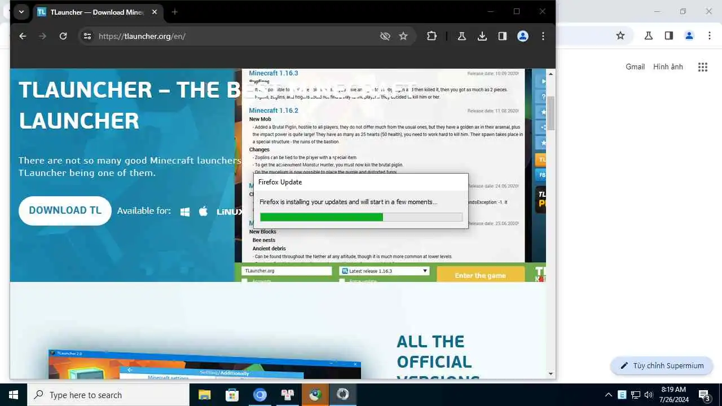Toggle the side panel icon in front window

pyautogui.click(x=503, y=36)
